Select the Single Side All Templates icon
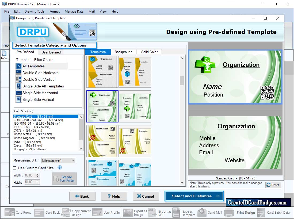Viewport: 294px width, 219px height. [19, 86]
